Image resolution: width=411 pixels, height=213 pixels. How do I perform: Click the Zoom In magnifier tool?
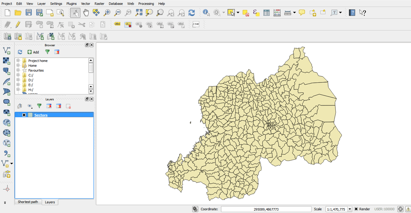click(107, 13)
